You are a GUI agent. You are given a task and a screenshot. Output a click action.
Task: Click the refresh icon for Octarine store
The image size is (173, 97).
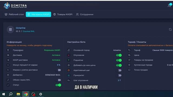click(x=170, y=29)
